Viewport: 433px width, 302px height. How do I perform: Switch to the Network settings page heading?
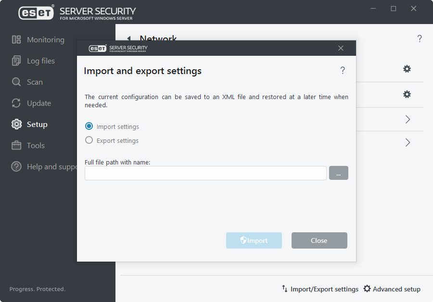pos(158,39)
